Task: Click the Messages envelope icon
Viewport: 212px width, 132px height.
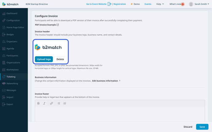Action: [x=4, y=90]
